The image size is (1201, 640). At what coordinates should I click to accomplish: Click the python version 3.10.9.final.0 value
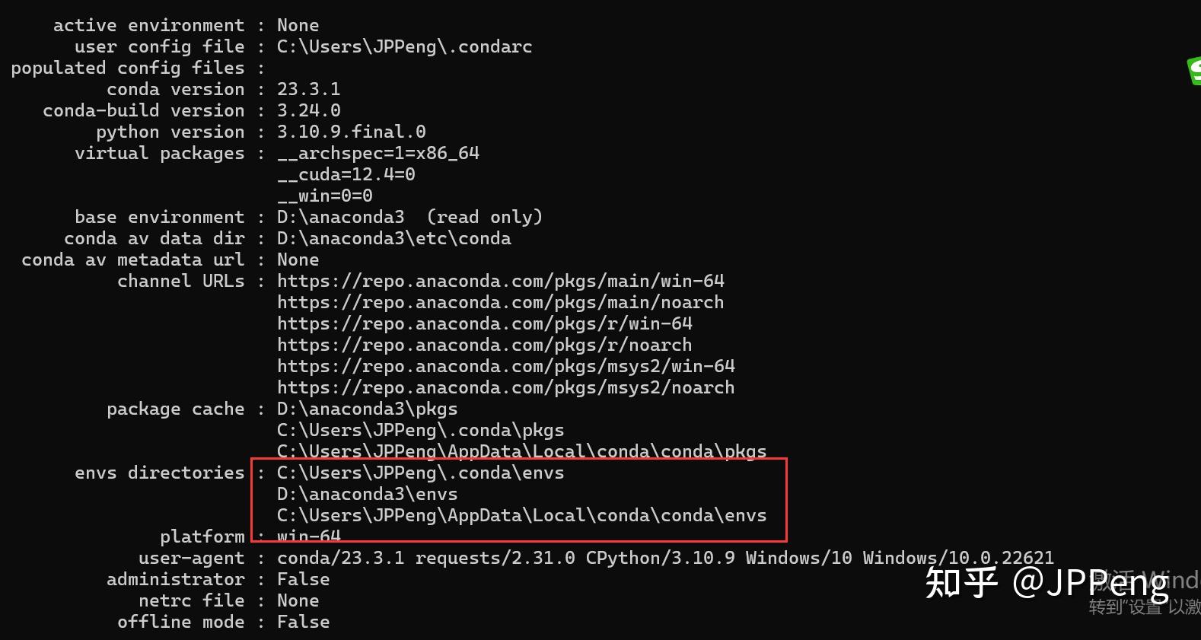351,132
